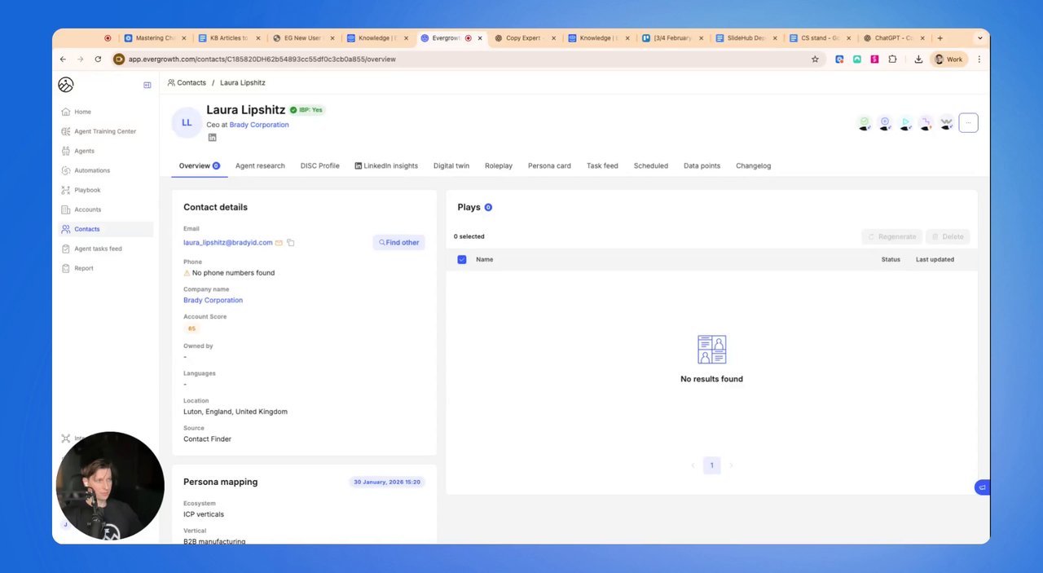Click the green checkmark agent icon in header

click(x=865, y=123)
